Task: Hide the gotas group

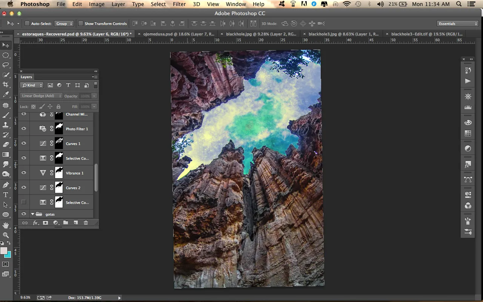Action: coord(24,214)
